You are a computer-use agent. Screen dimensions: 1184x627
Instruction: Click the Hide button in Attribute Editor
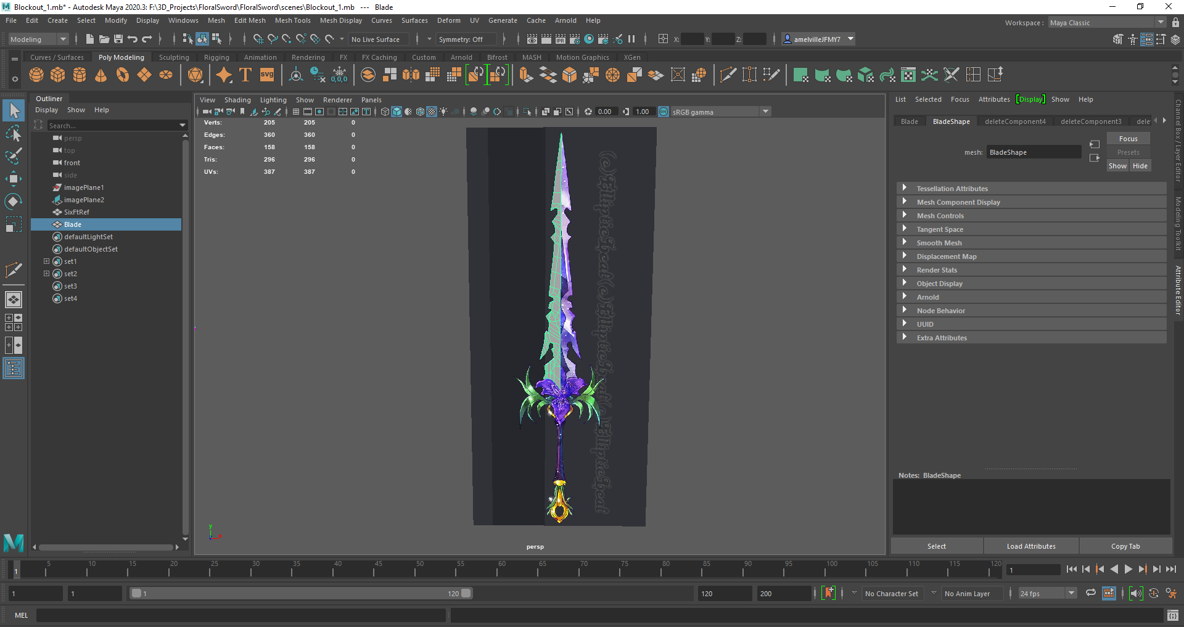point(1140,166)
